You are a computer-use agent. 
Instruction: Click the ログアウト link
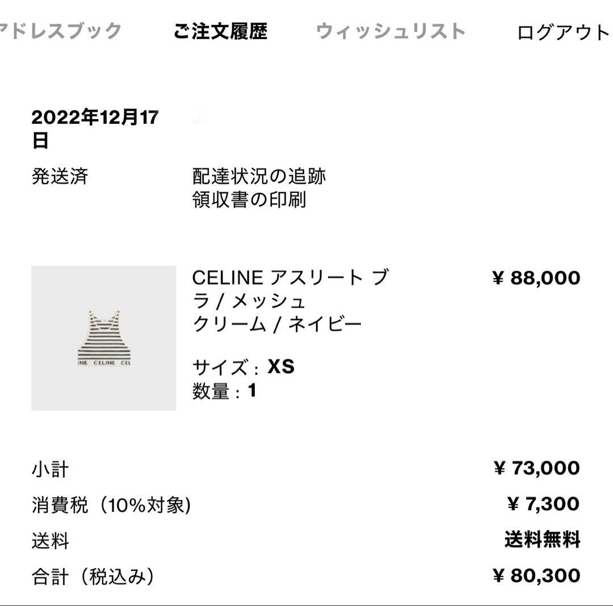[563, 32]
